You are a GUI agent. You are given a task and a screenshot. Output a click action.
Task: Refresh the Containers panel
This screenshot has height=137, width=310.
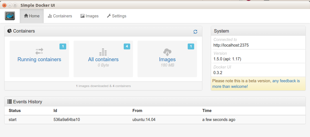point(195,32)
